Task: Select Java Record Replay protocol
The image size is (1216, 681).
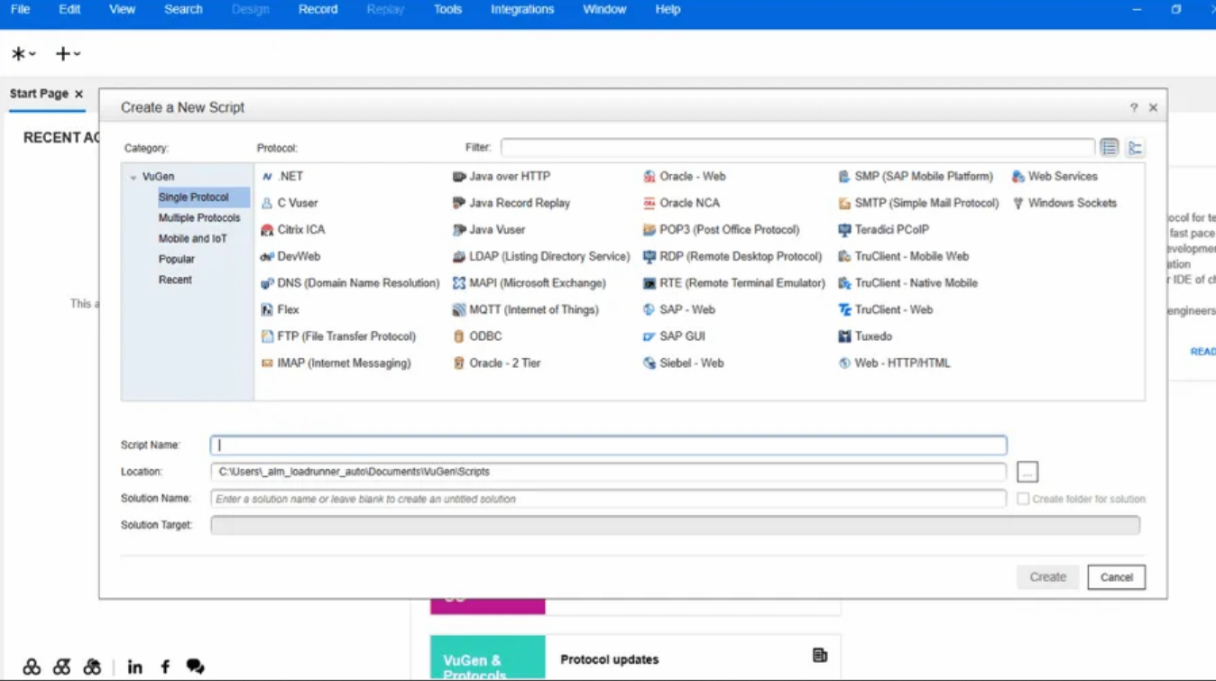Action: click(x=511, y=203)
